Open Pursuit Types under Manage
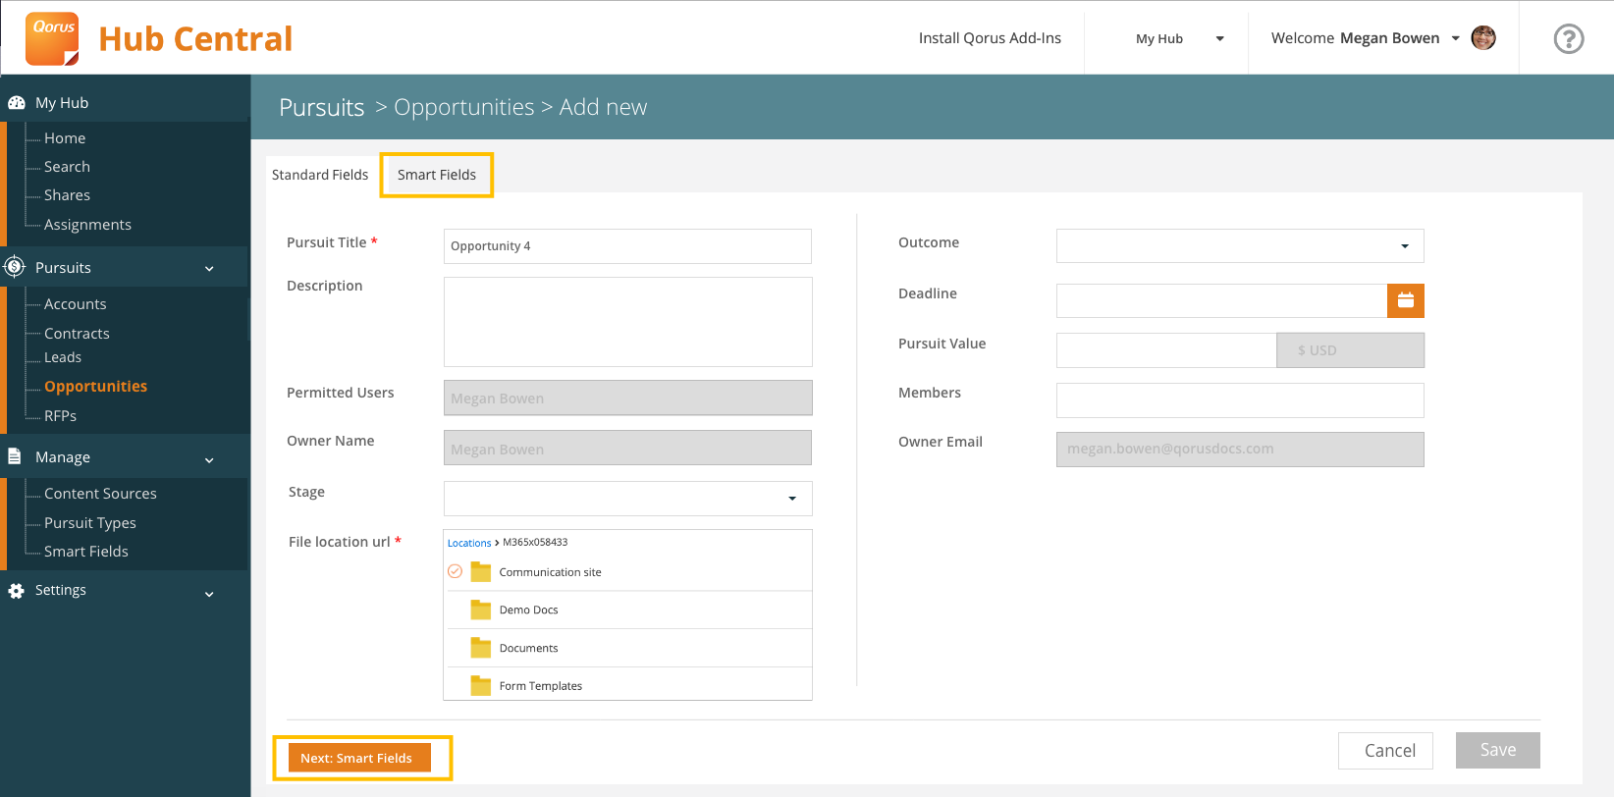Image resolution: width=1614 pixels, height=797 pixels. point(90,523)
